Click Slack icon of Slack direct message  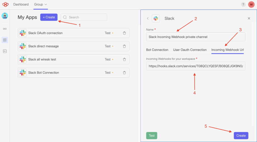(x=23, y=46)
